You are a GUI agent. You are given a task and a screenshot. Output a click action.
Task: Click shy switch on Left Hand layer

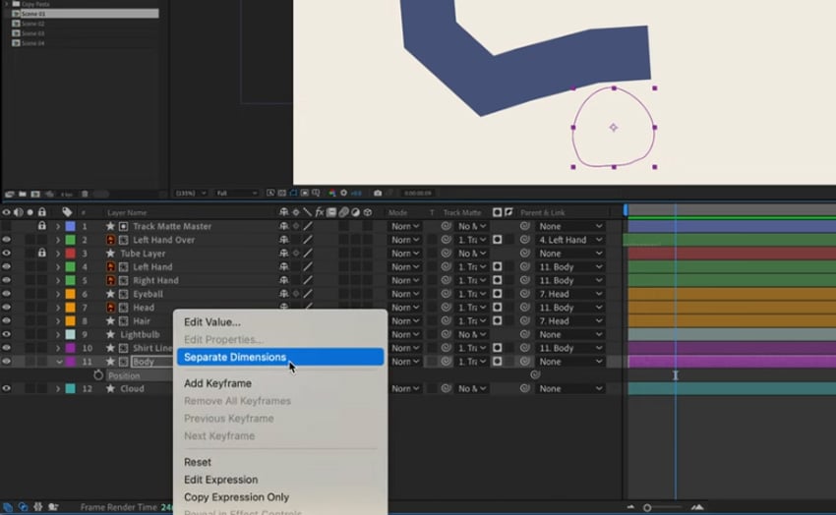283,266
